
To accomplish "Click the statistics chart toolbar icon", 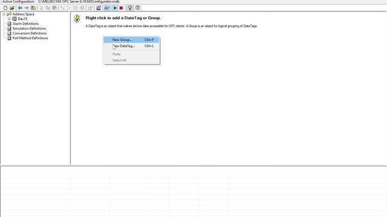I will point(99,8).
